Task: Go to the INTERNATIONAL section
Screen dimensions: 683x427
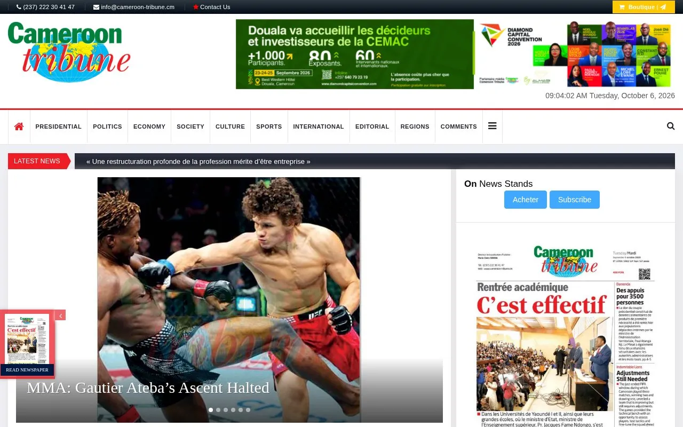Action: (x=319, y=126)
